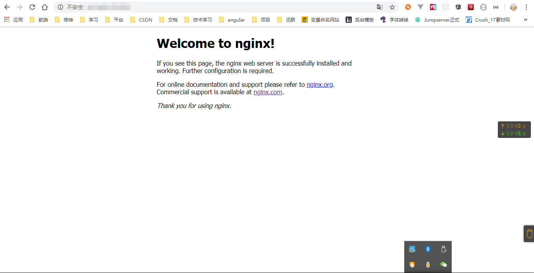Viewport: 534px width, 273px height.
Task: Open the translate page icon
Action: pyautogui.click(x=380, y=7)
